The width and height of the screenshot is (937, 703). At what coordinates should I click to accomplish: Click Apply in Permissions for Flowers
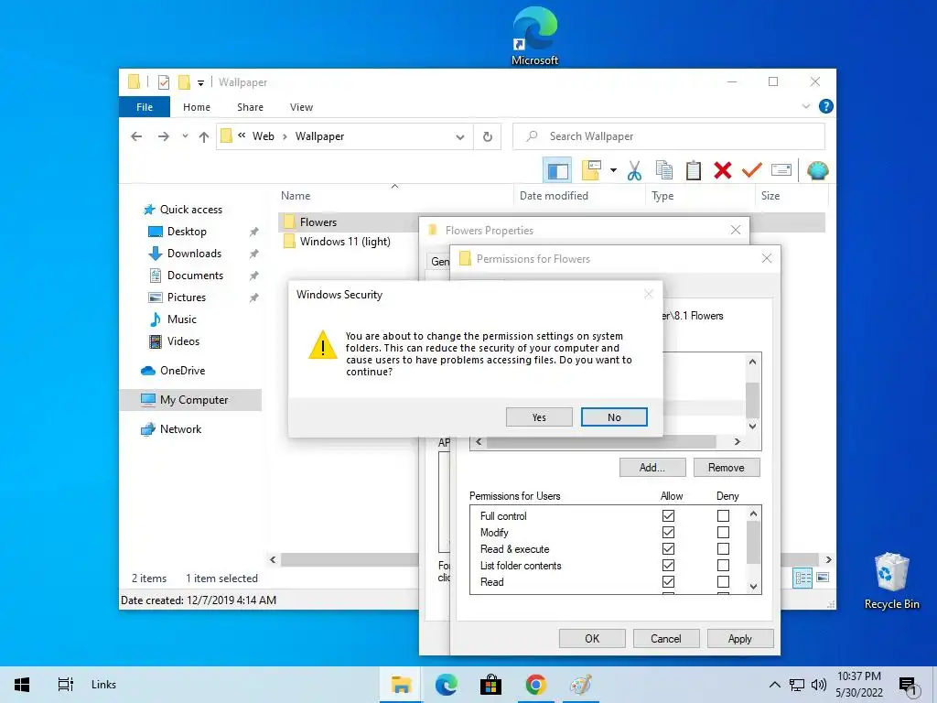click(739, 638)
